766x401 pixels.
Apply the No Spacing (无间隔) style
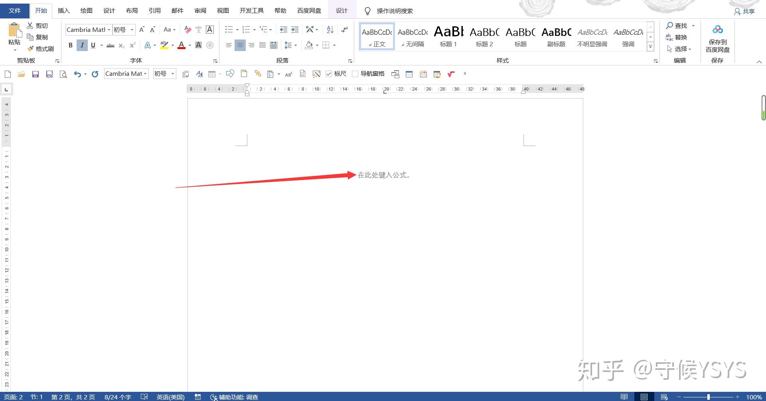(x=413, y=36)
